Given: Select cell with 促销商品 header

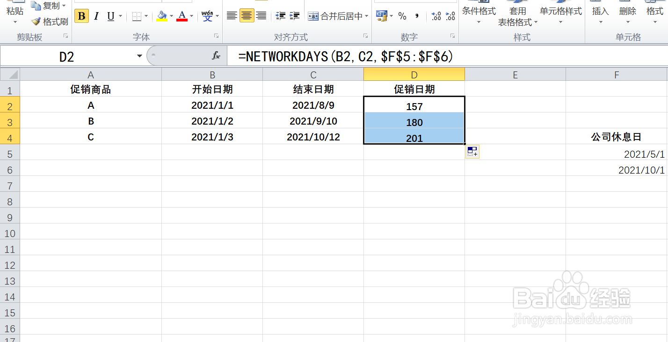Looking at the screenshot, I should [91, 89].
